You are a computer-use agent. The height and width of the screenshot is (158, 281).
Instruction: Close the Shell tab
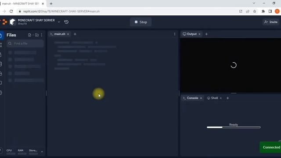point(221,98)
